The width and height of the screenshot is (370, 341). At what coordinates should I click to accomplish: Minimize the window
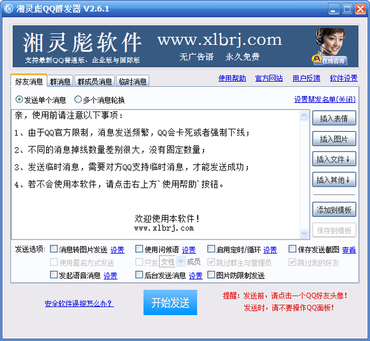point(334,9)
